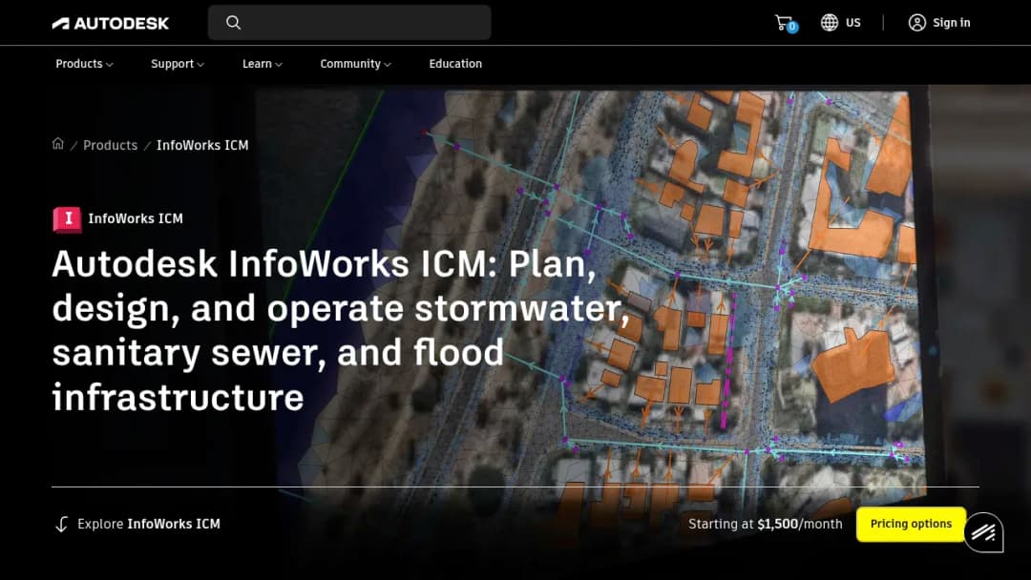Viewport: 1031px width, 580px height.
Task: Click the down arrow beside Explore
Action: pyautogui.click(x=61, y=524)
